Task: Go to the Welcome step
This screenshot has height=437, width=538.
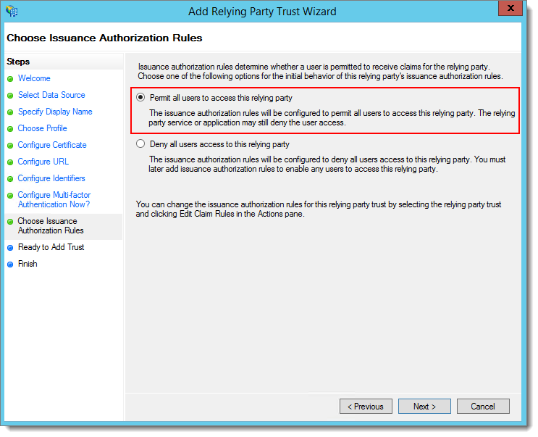Action: (x=34, y=78)
